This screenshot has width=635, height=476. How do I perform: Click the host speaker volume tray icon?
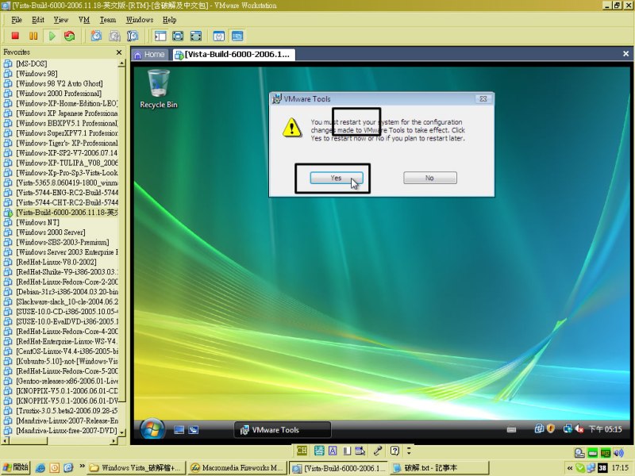pyautogui.click(x=618, y=452)
